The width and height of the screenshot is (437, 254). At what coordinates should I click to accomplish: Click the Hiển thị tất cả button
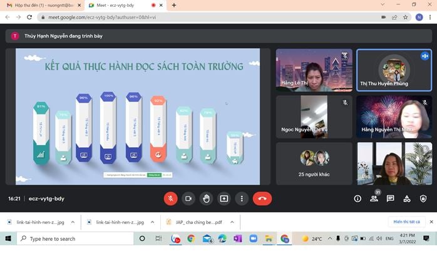(406, 221)
